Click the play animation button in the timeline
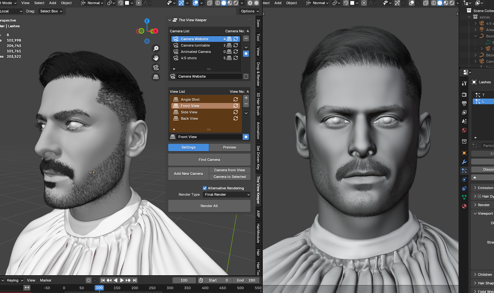 pyautogui.click(x=122, y=280)
